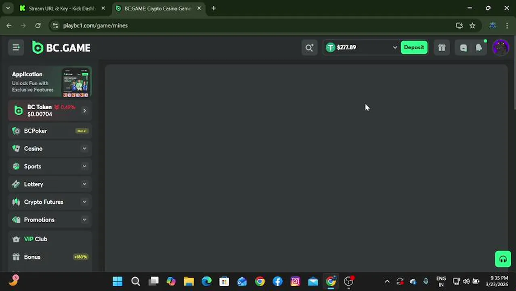Open the Windows Start menu
Viewport: 516px width, 291px height.
117,281
